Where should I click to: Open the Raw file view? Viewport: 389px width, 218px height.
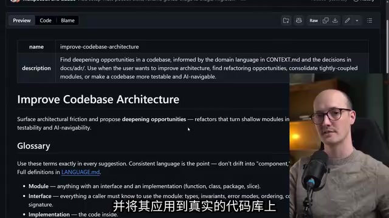pos(314,21)
